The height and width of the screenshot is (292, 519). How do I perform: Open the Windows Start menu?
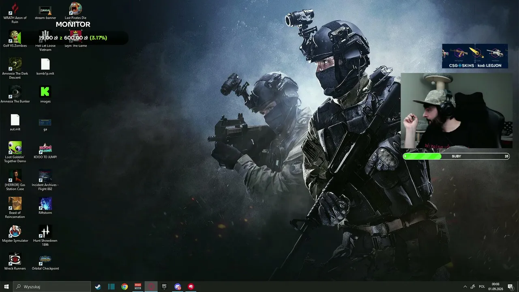(x=6, y=287)
